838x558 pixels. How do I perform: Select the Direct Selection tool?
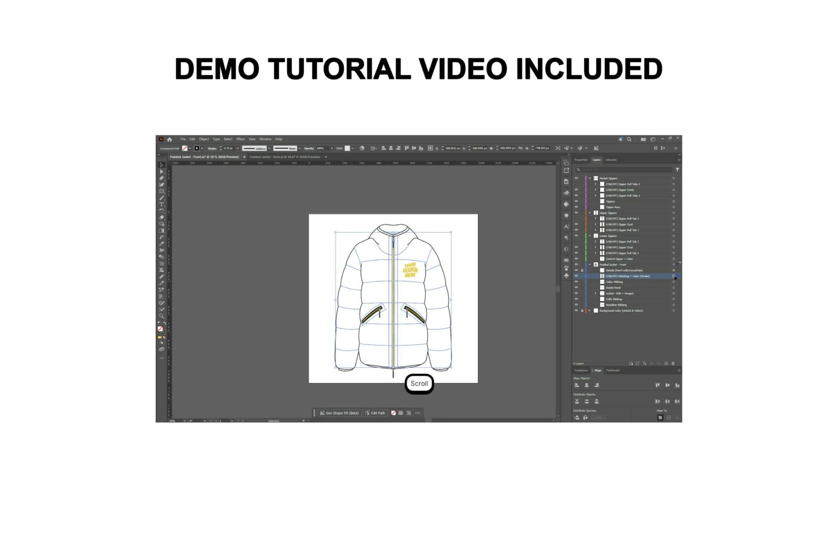161,171
